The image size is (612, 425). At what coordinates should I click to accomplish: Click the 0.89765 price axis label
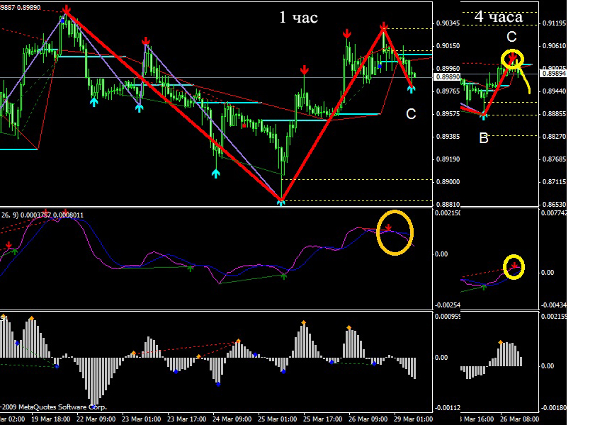click(448, 91)
